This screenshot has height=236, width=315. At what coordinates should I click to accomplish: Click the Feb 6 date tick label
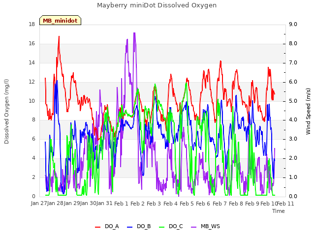coord(203,204)
